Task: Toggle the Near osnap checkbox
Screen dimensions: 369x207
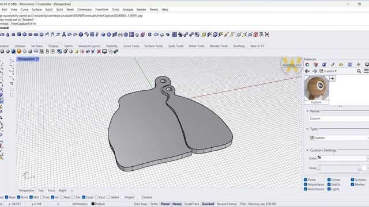Action: point(6,197)
